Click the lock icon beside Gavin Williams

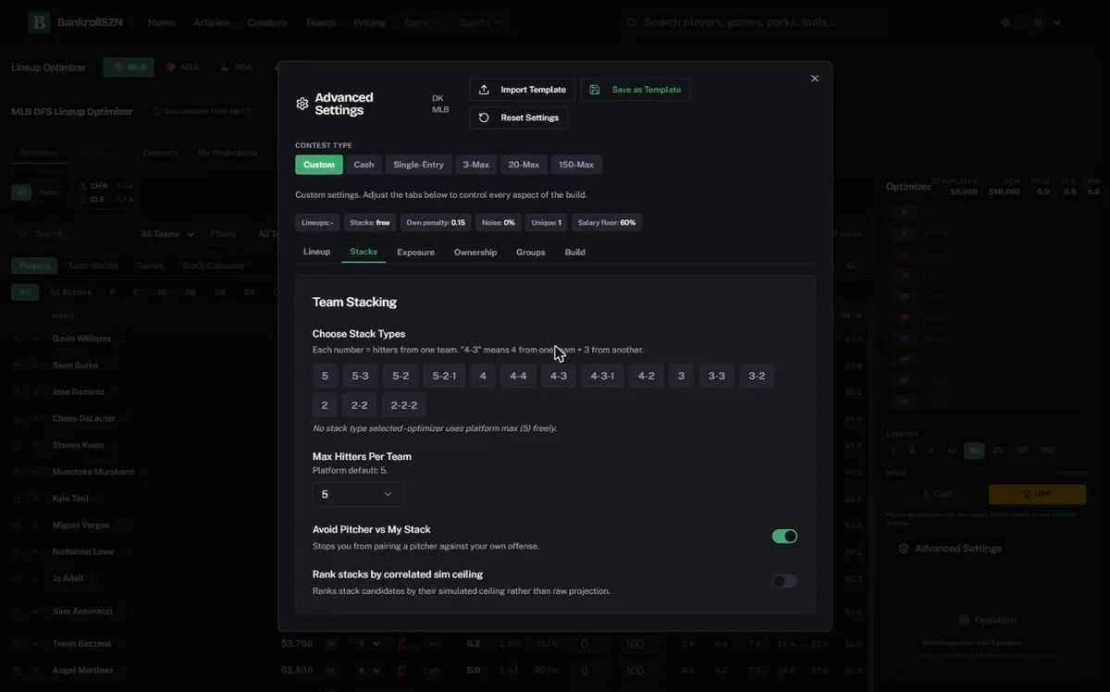(17, 339)
